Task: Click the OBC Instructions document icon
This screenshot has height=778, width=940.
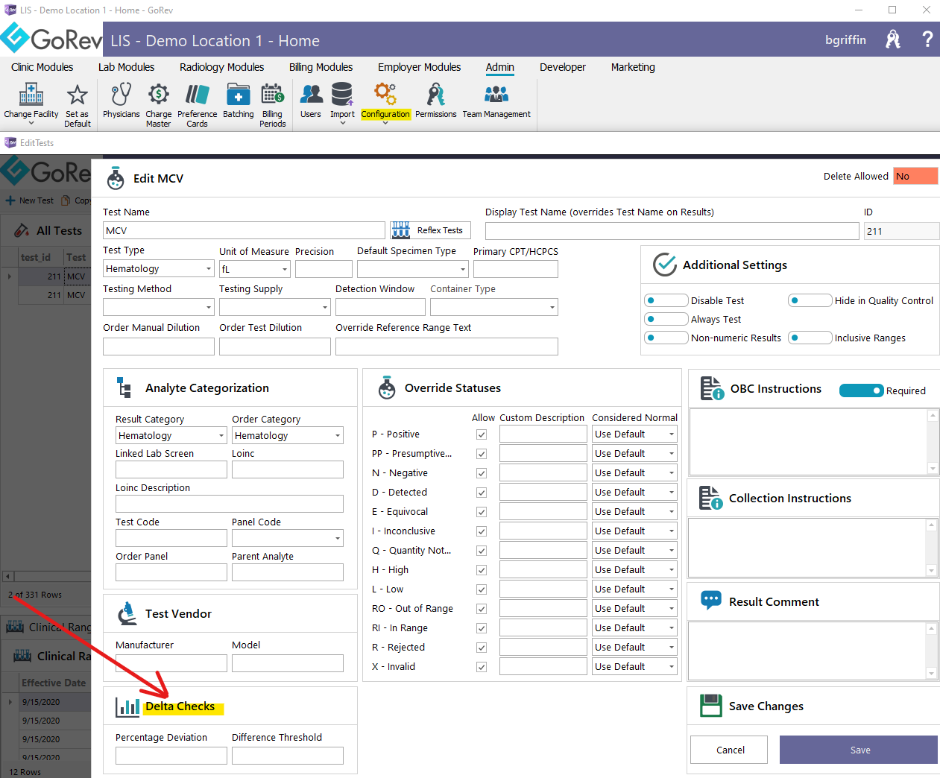Action: click(x=712, y=388)
